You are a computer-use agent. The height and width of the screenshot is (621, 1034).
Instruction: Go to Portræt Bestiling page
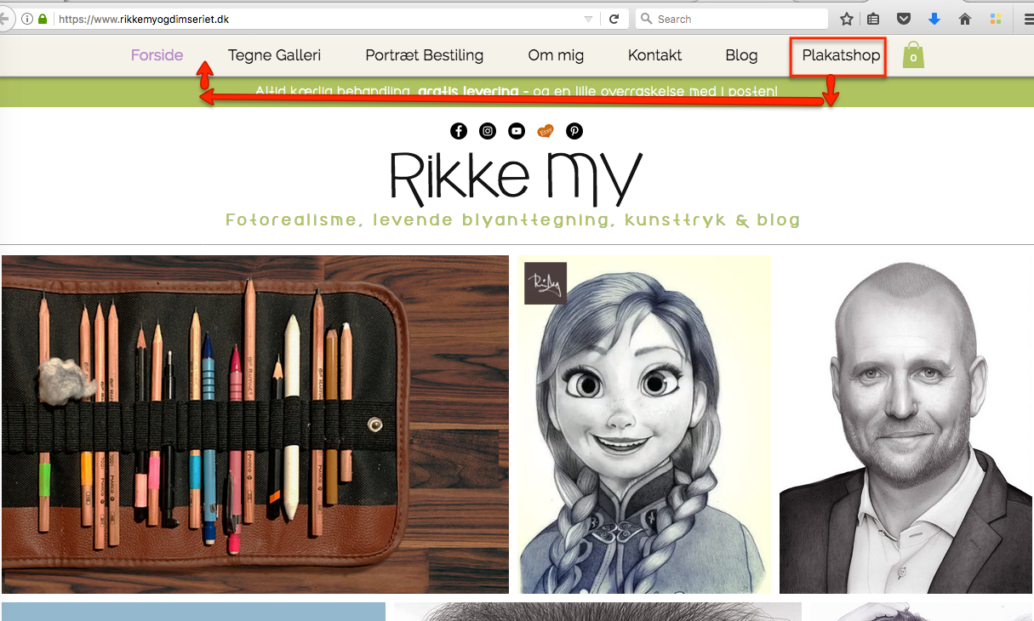(x=424, y=55)
